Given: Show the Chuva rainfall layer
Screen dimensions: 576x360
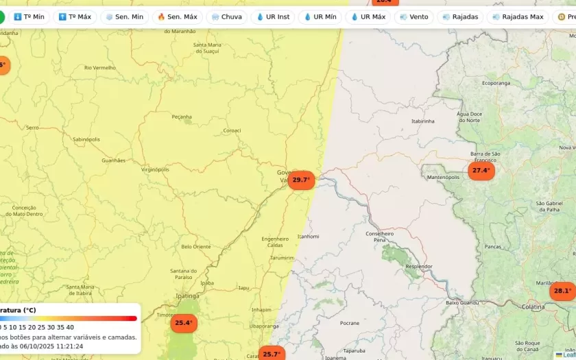Looking at the screenshot, I should 227,16.
